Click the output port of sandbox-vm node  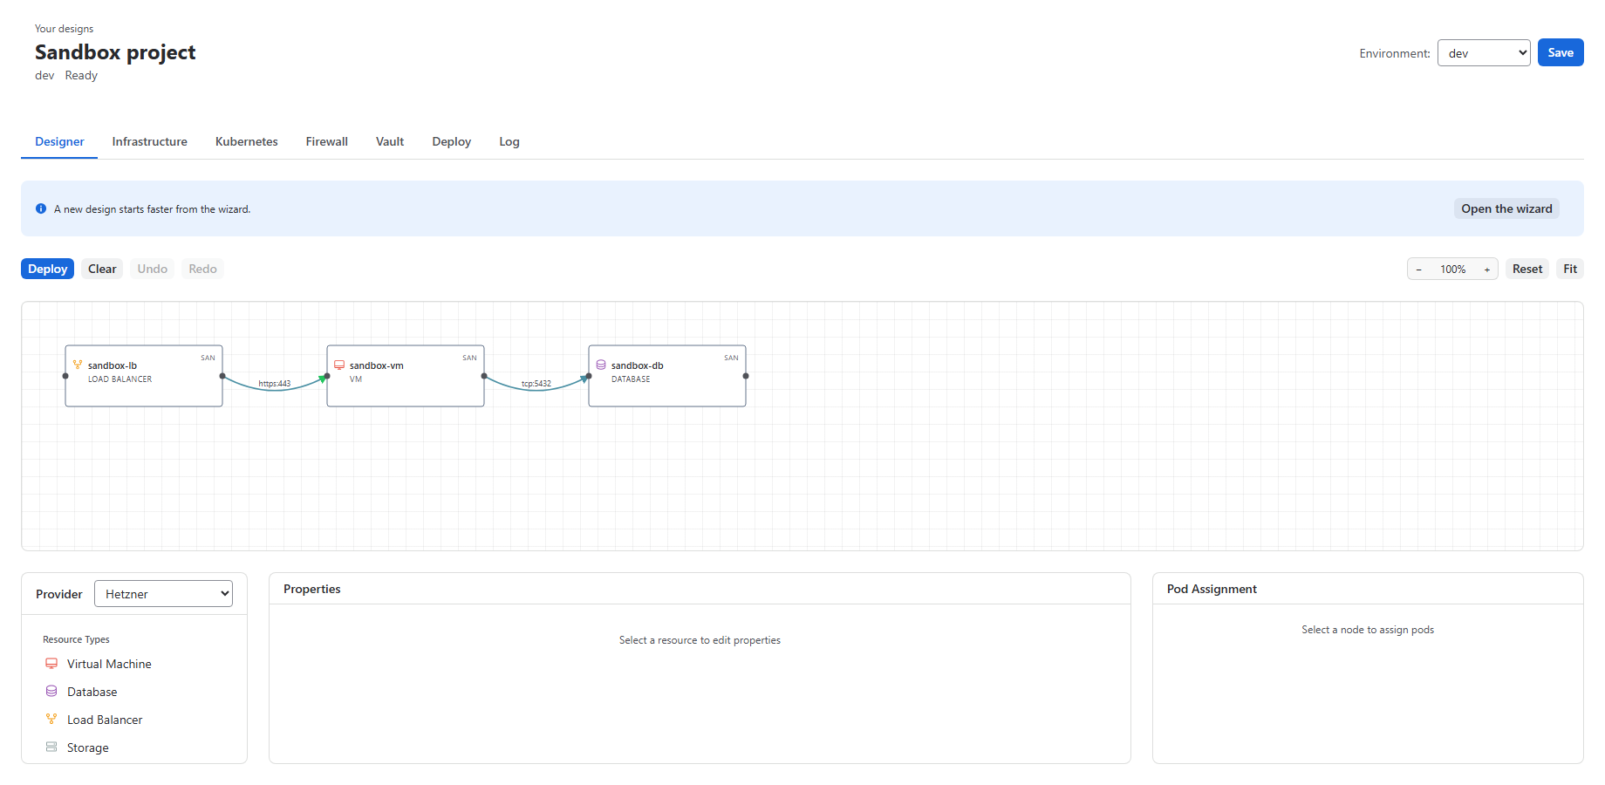point(484,376)
